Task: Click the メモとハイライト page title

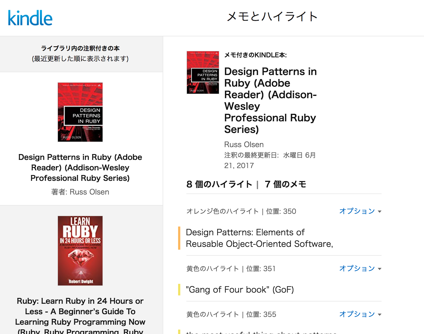Action: (x=272, y=17)
